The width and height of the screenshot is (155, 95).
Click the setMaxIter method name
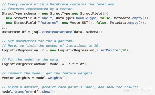[110, 50]
